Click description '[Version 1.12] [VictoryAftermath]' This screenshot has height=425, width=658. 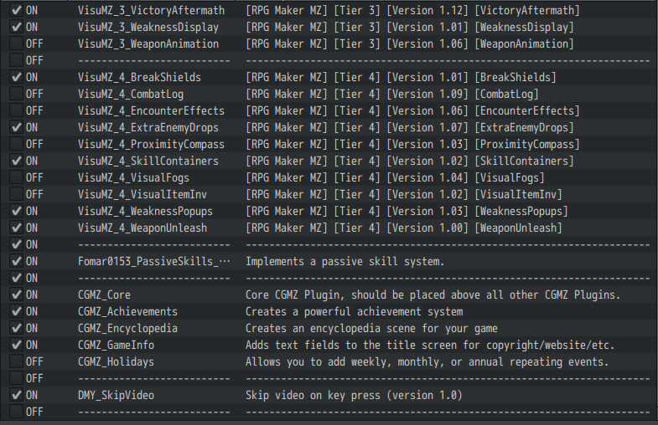(x=483, y=11)
